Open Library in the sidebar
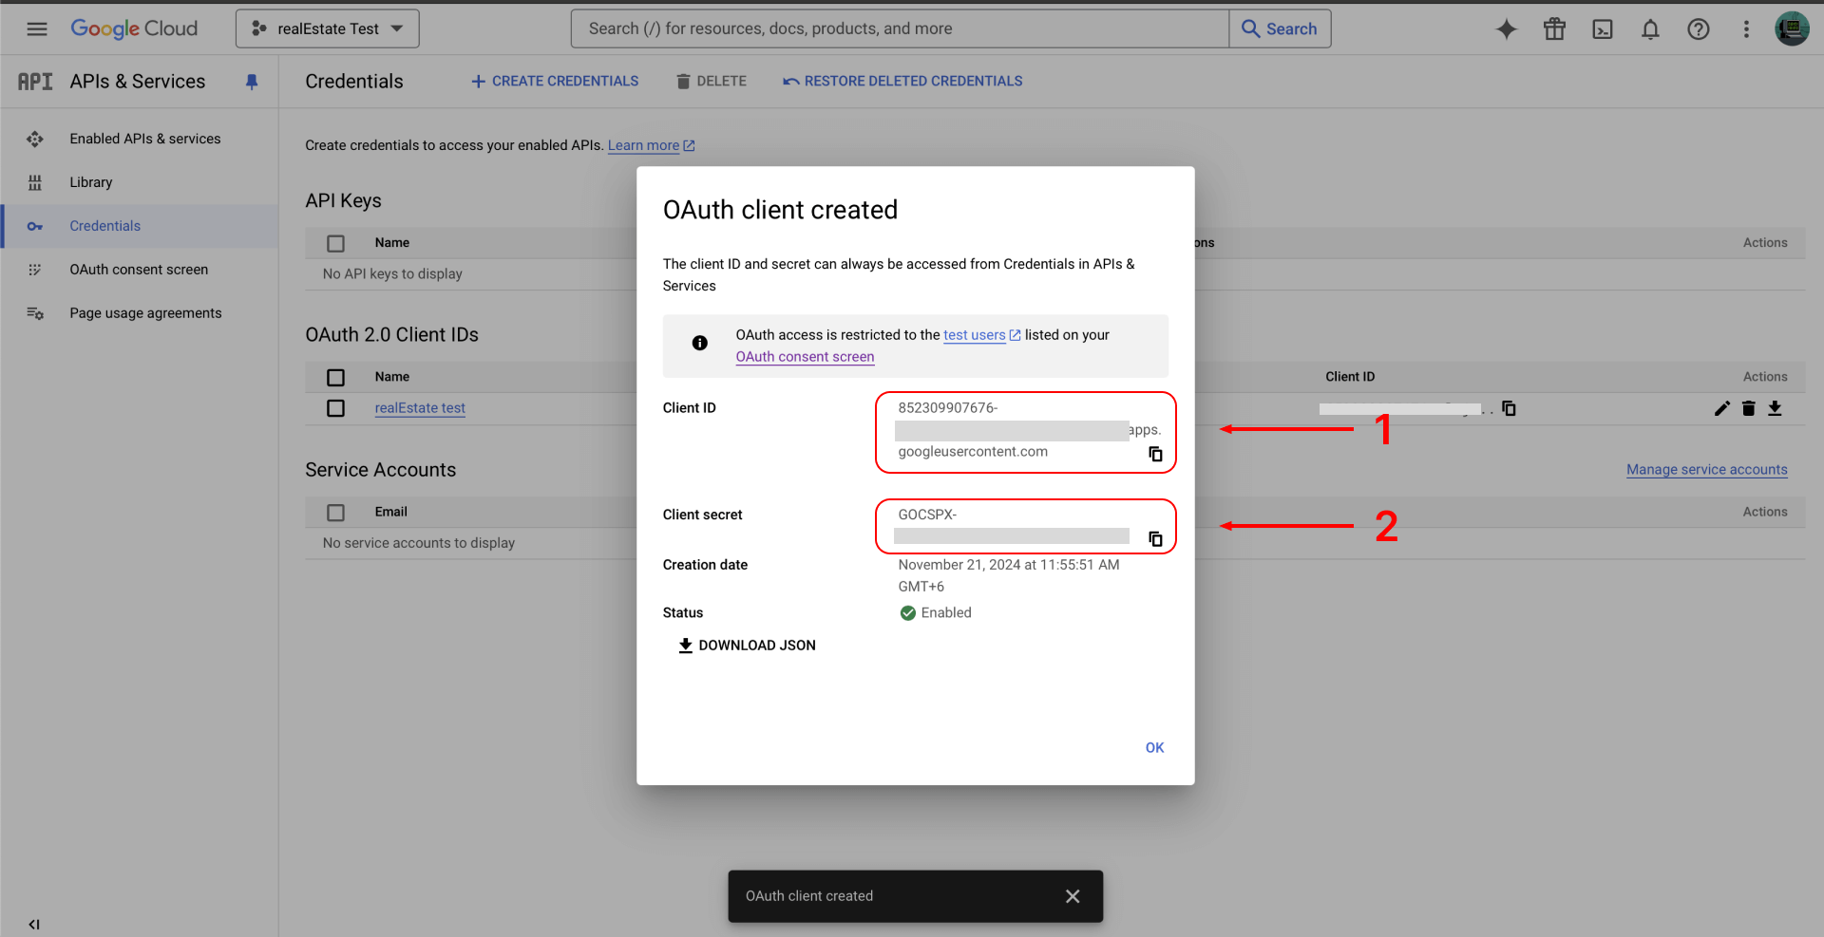This screenshot has width=1824, height=937. coord(91,182)
